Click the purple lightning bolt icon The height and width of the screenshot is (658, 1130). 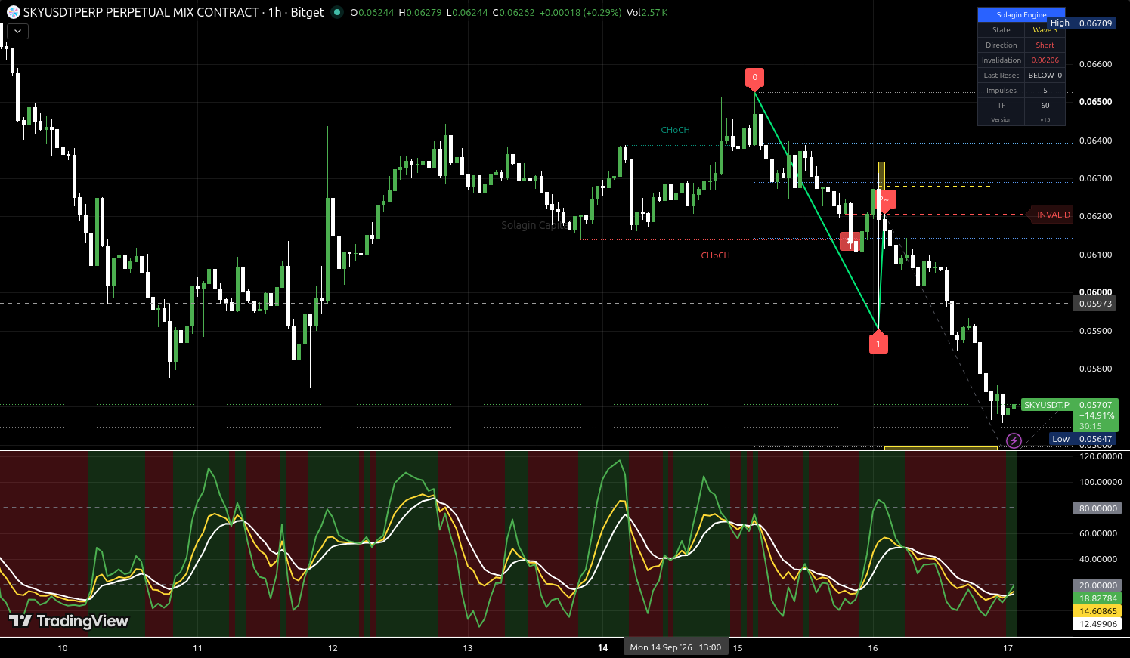coord(1014,440)
